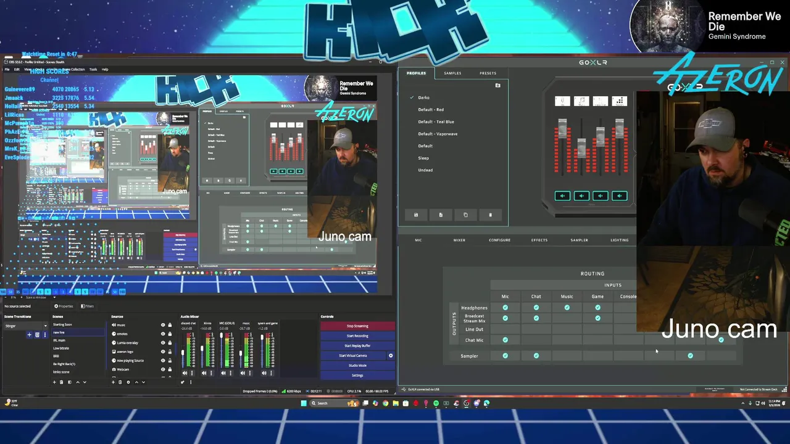This screenshot has height=444, width=790.
Task: Open advanced audio properties link icon in Audio Mixer
Action: pos(182,382)
